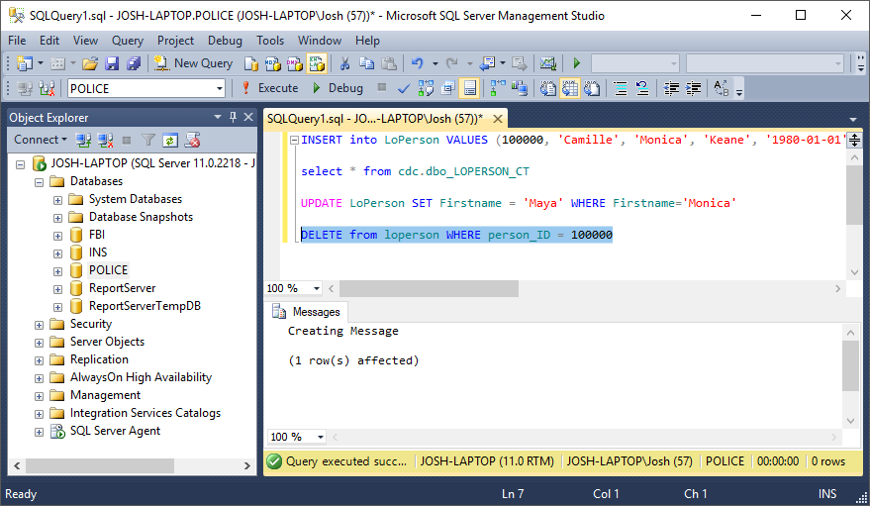
Task: Open the File menu
Action: (x=17, y=41)
